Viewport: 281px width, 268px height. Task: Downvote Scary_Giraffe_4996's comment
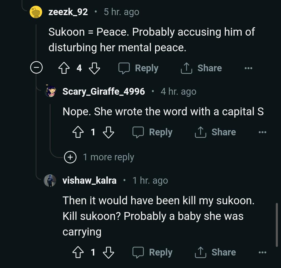108,132
